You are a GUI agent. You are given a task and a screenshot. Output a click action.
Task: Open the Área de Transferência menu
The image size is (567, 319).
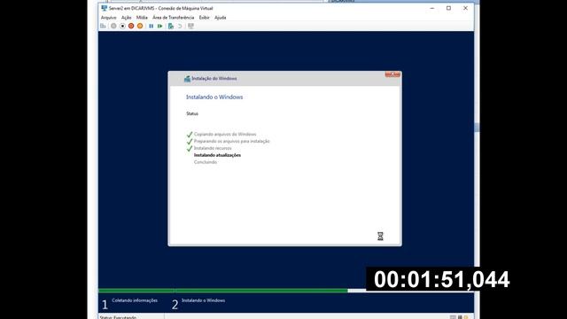click(x=174, y=18)
